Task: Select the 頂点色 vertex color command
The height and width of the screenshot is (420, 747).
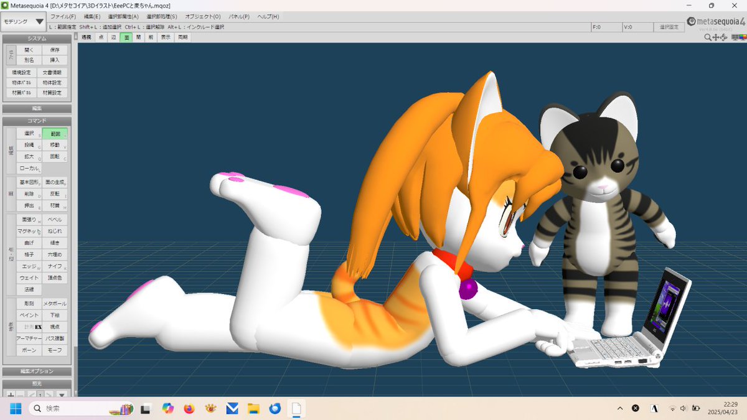Action: (x=55, y=278)
